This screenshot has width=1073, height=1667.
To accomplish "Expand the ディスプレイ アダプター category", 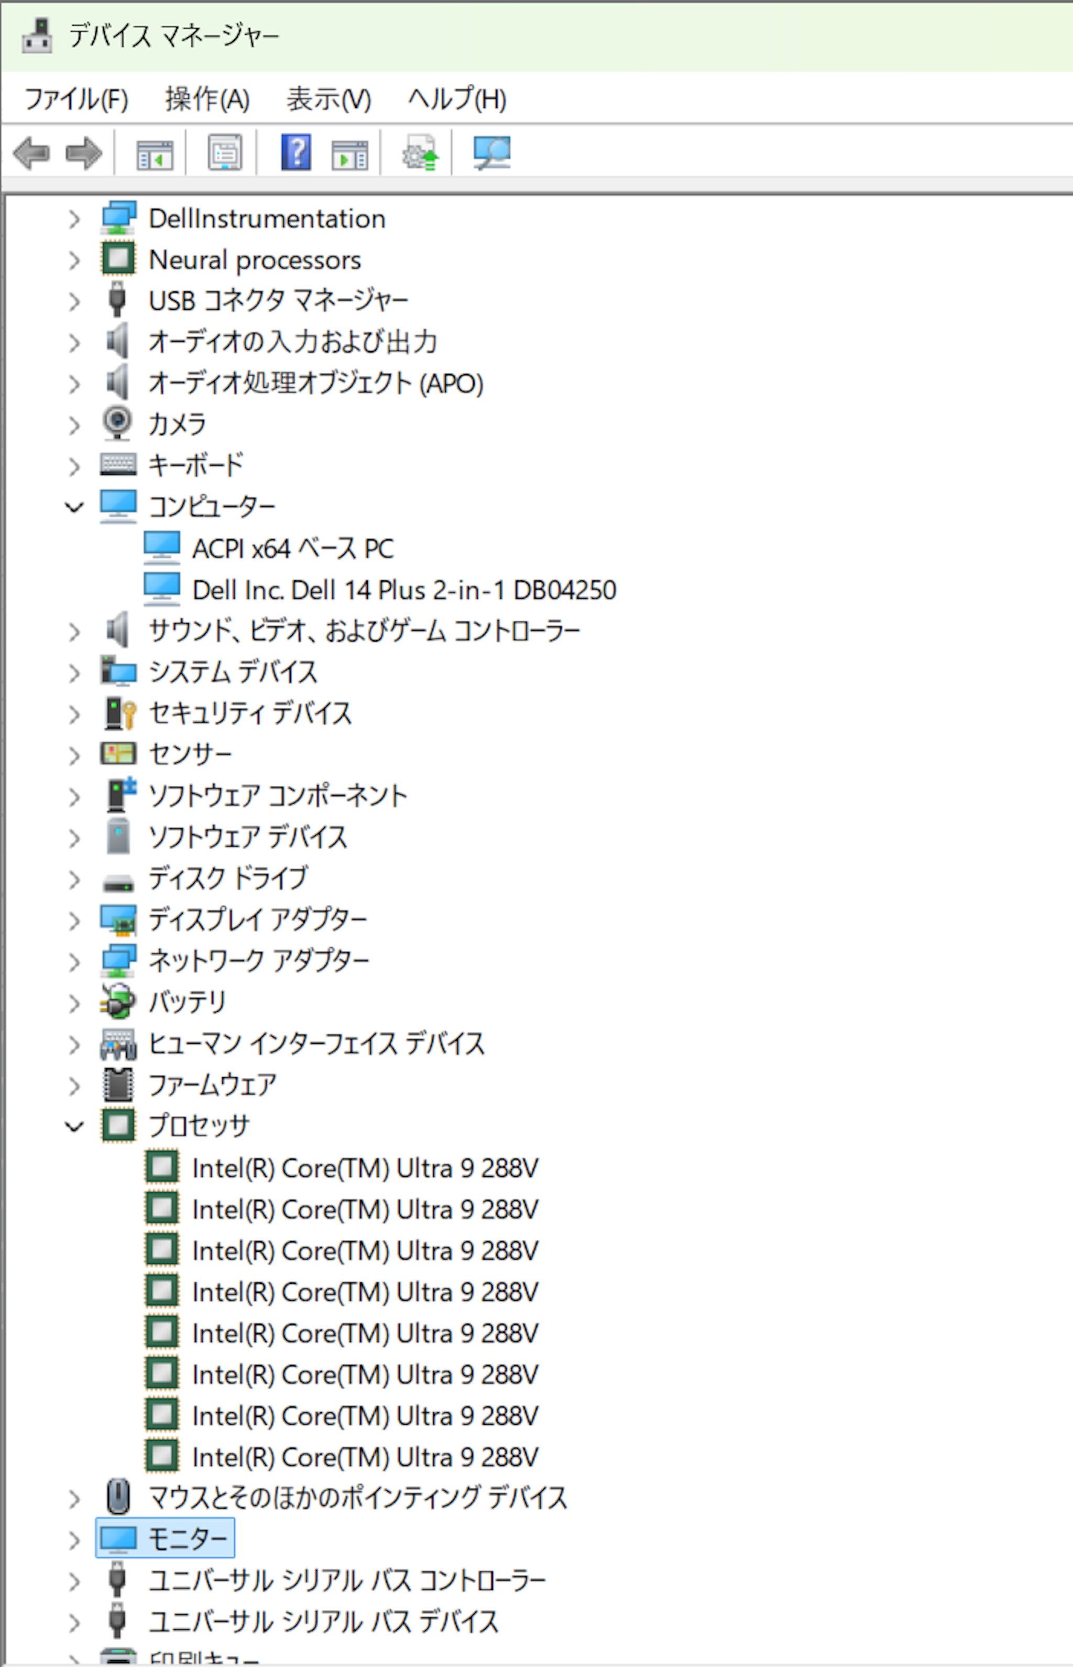I will coord(74,921).
